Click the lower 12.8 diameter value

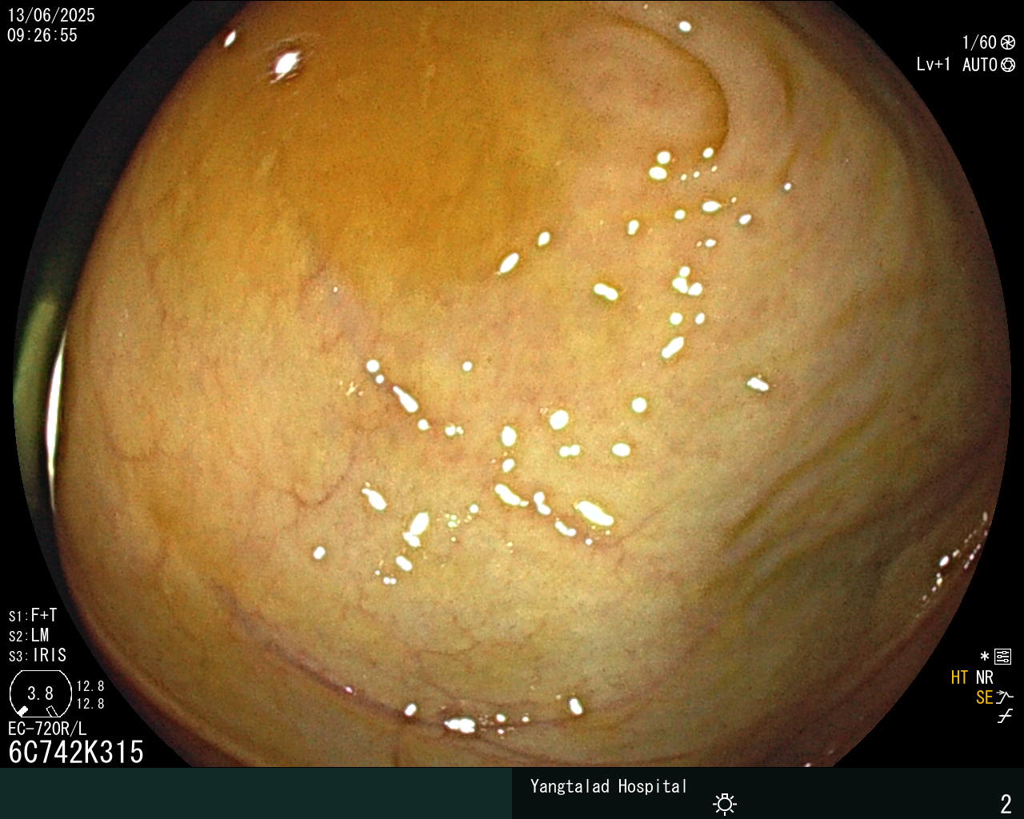90,704
